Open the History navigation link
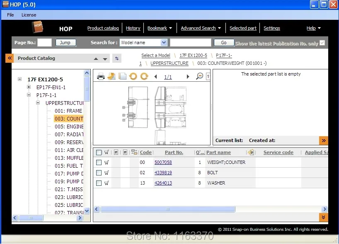339x244 pixels. (133, 28)
